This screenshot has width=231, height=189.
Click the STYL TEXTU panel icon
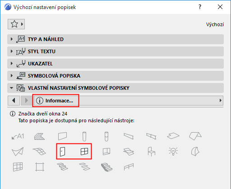click(21, 51)
